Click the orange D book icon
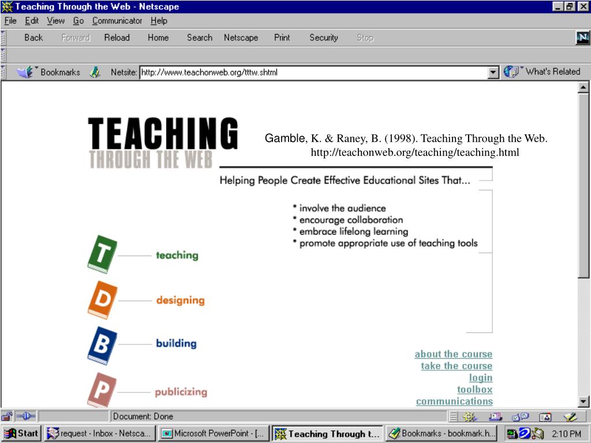The height and width of the screenshot is (443, 591). (103, 300)
